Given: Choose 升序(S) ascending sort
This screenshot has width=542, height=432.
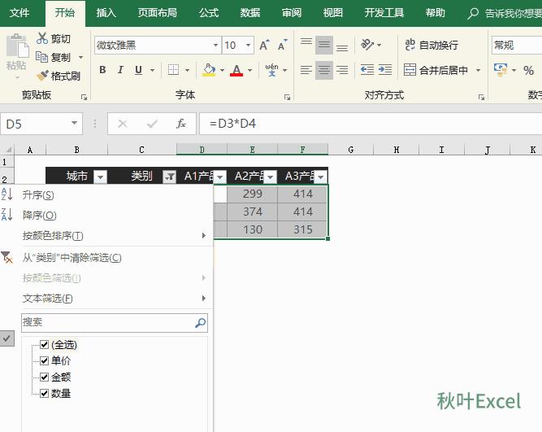Looking at the screenshot, I should point(106,195).
